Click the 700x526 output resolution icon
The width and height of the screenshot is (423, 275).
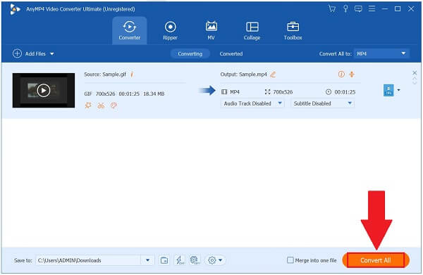click(267, 92)
